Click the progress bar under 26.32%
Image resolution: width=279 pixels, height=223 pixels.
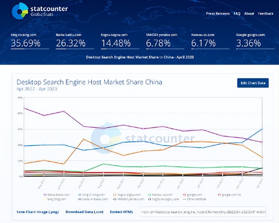[x=75, y=49]
